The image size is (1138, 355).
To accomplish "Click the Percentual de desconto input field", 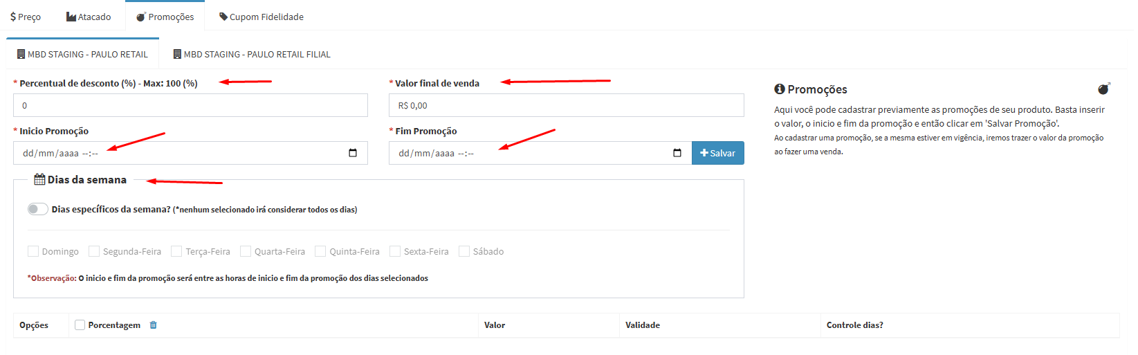I will point(190,106).
